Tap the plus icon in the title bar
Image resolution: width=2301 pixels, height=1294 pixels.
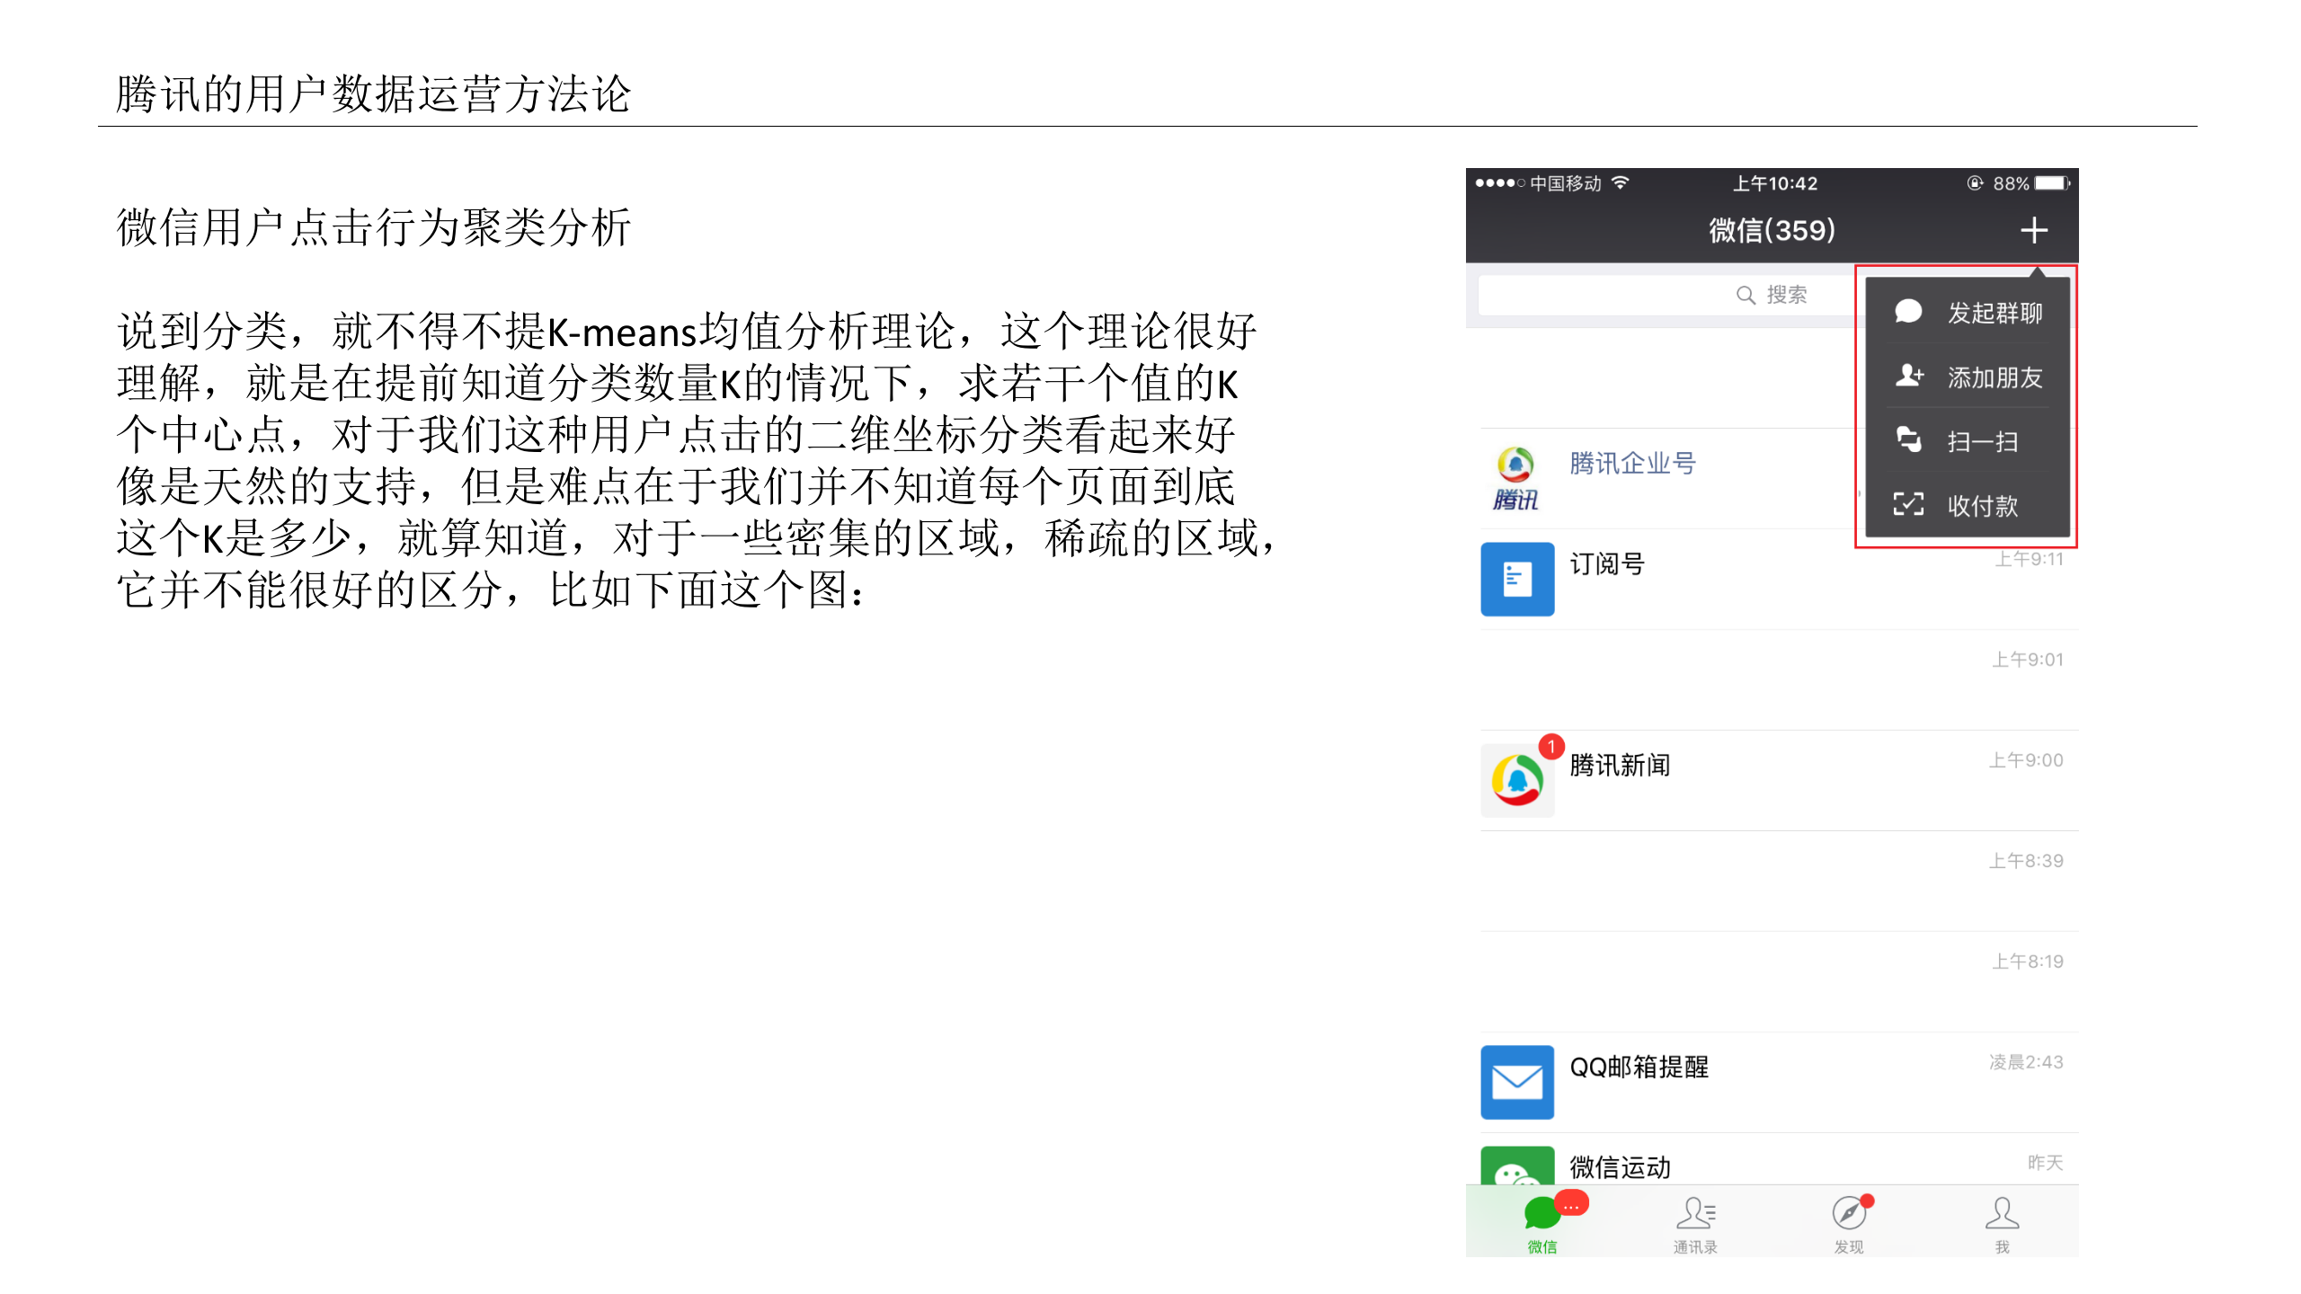coord(2035,231)
